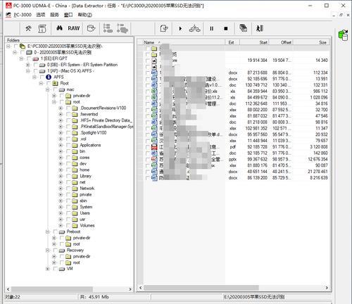The width and height of the screenshot is (352, 304).
Task: Open the 服务 menu
Action: click(54, 15)
